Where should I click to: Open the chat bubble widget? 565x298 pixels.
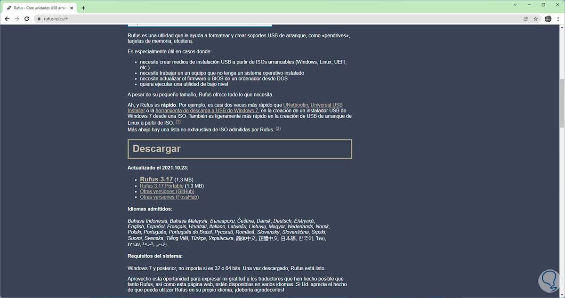click(x=548, y=281)
